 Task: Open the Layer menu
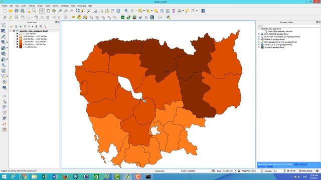point(24,6)
